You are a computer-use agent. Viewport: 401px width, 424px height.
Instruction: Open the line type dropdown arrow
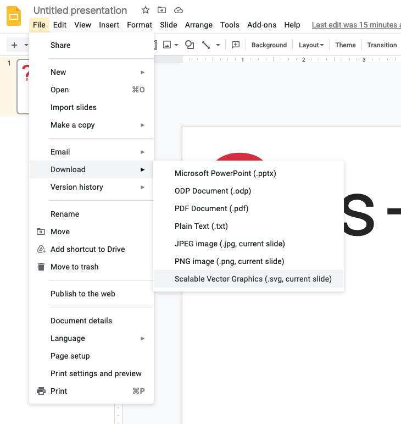click(218, 45)
